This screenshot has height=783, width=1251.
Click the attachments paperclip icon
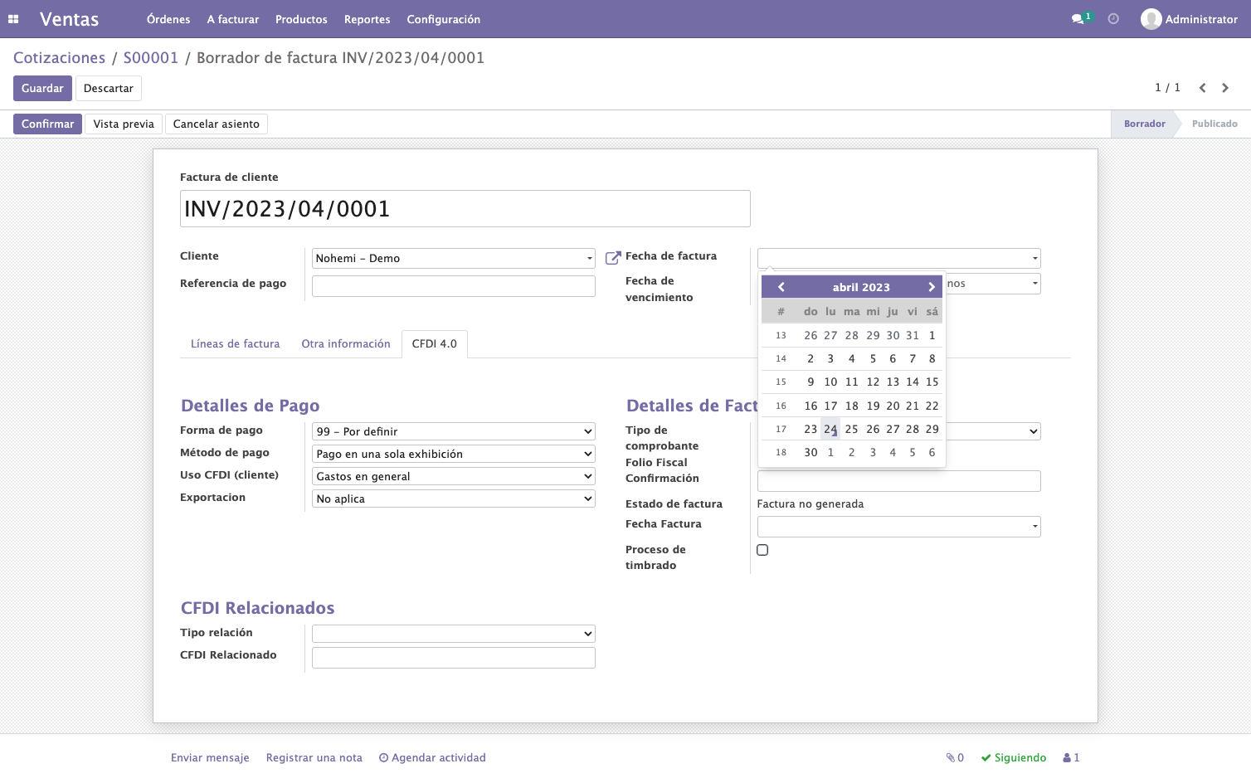(x=951, y=758)
